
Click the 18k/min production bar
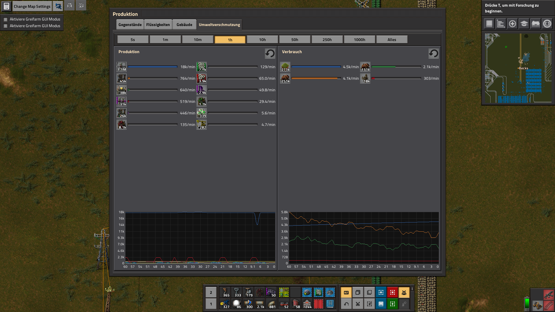153,67
